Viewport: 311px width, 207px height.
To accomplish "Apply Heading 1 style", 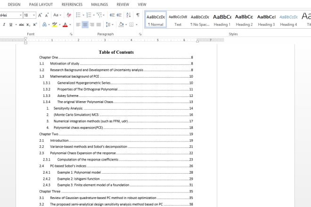I will pos(222,20).
